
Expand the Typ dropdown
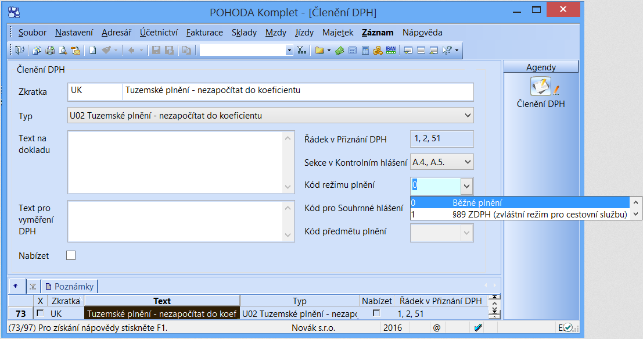468,116
